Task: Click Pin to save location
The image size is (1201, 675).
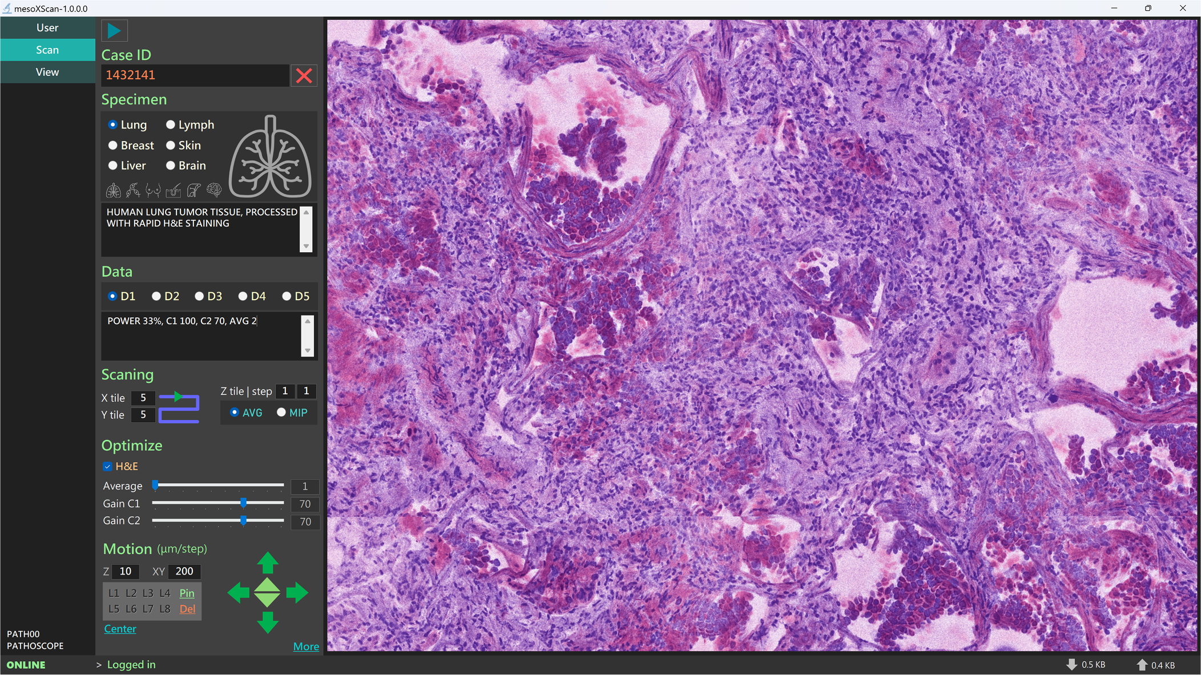Action: (x=187, y=593)
